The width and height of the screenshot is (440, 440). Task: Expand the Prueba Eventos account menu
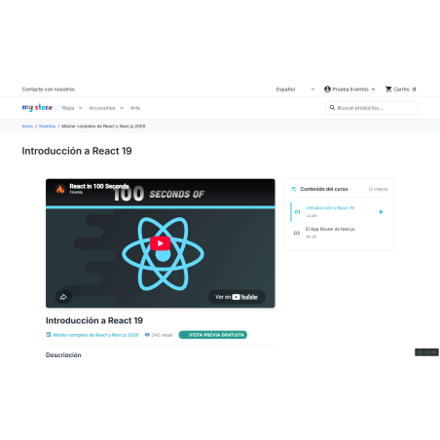(x=353, y=89)
